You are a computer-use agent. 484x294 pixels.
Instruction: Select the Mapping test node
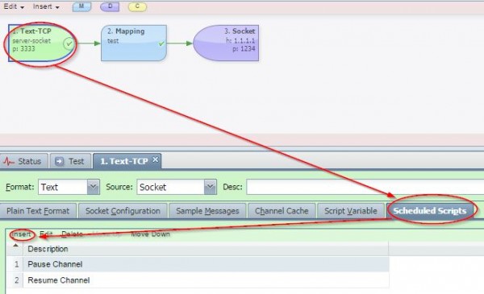tap(134, 43)
